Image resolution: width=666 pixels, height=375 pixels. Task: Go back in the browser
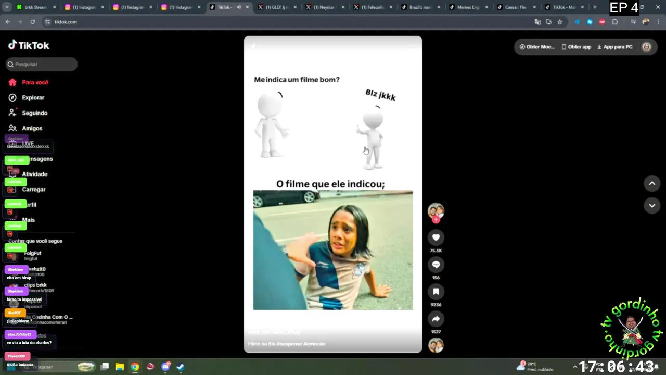tap(8, 22)
